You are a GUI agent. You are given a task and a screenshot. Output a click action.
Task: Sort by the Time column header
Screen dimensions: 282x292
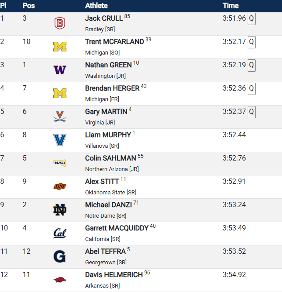pos(231,6)
